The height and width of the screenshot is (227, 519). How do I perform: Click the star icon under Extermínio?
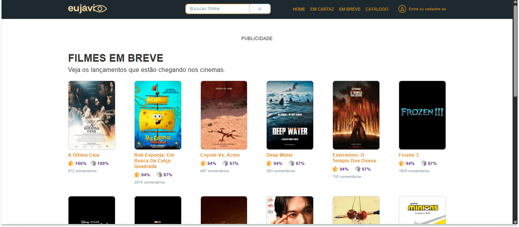(x=335, y=169)
